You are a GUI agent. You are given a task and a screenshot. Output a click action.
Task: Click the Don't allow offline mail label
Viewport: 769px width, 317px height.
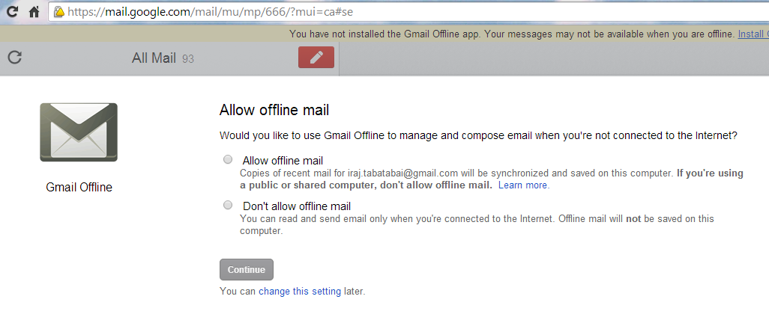pos(297,206)
